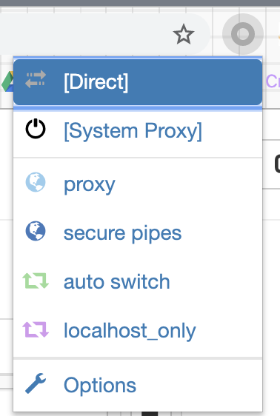Activate the secure pipes profile
This screenshot has width=280, height=416.
138,233
